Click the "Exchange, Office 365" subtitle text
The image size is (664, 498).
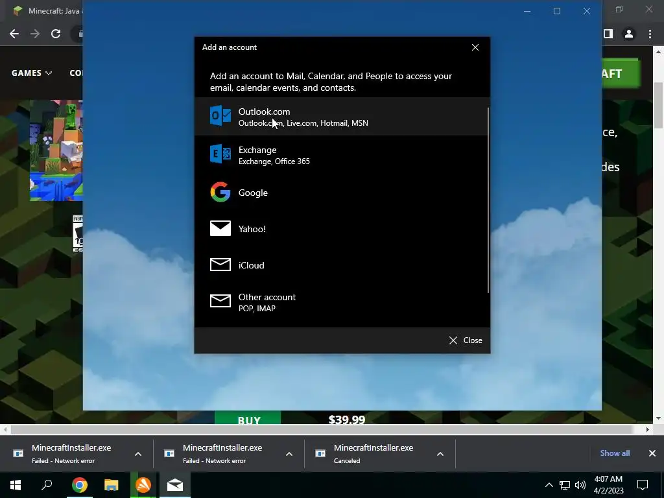274,161
